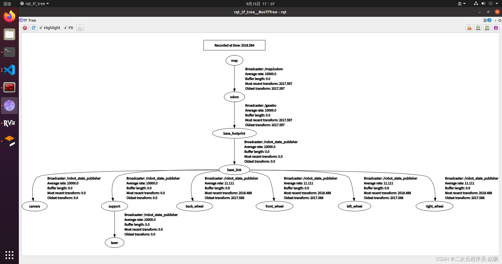Select the laser node
The height and width of the screenshot is (264, 502).
tap(114, 243)
